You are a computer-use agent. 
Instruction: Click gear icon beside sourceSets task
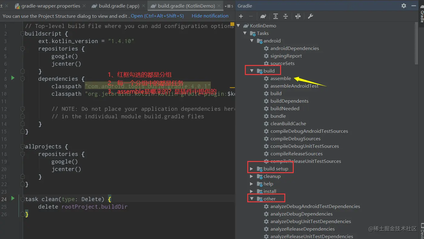pyautogui.click(x=266, y=63)
